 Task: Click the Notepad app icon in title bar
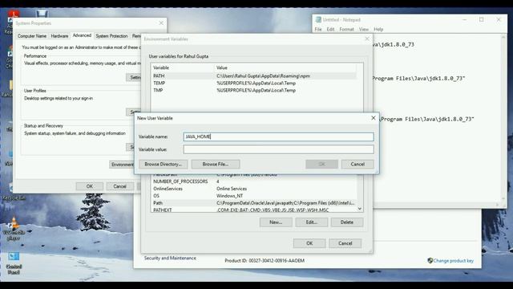pyautogui.click(x=318, y=19)
